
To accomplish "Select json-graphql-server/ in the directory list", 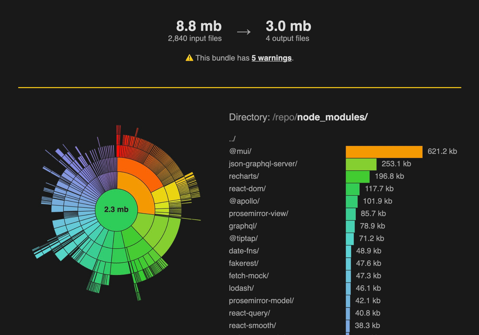I will click(263, 164).
